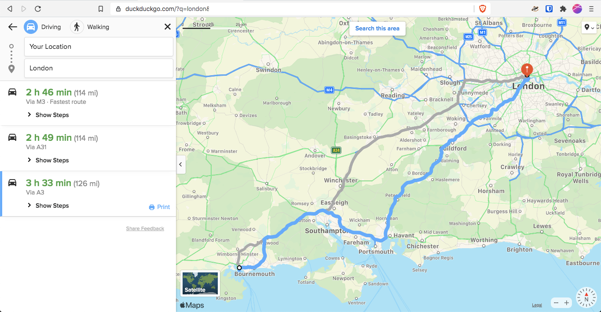The image size is (601, 312).
Task: Click the M11 motorway shield
Action: coord(562,22)
